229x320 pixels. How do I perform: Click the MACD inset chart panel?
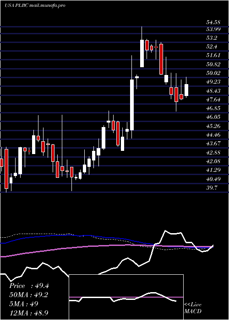tap(126, 297)
